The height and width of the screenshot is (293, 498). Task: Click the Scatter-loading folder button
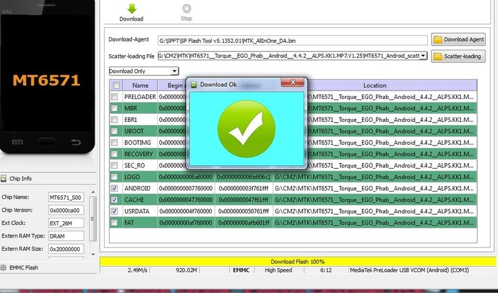pos(458,57)
